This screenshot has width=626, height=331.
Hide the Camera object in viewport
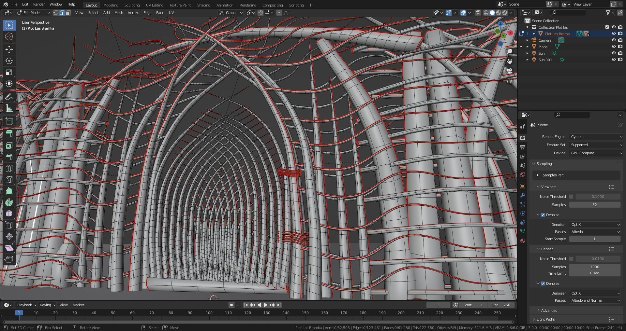point(613,40)
